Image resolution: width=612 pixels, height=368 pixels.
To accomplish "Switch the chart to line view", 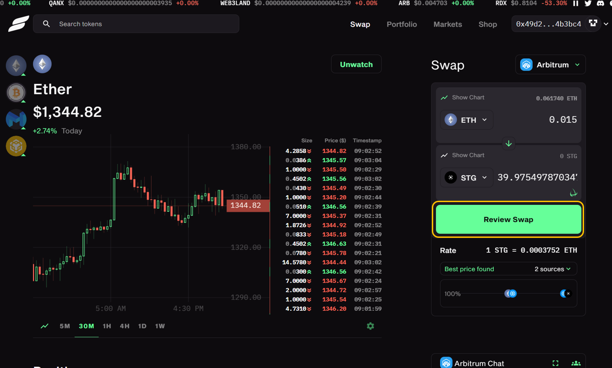I will [44, 326].
